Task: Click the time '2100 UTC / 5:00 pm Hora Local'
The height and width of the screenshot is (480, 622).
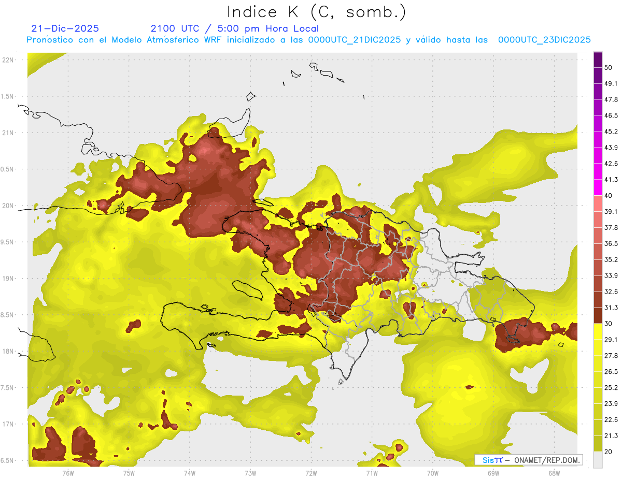Action: click(x=235, y=28)
